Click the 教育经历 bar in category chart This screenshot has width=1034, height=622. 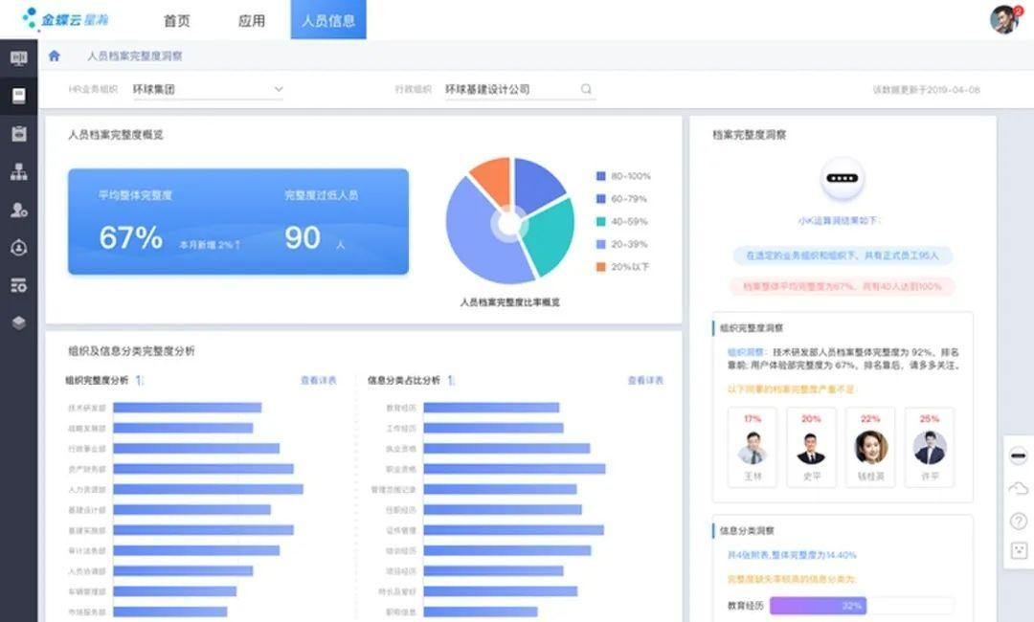point(491,408)
